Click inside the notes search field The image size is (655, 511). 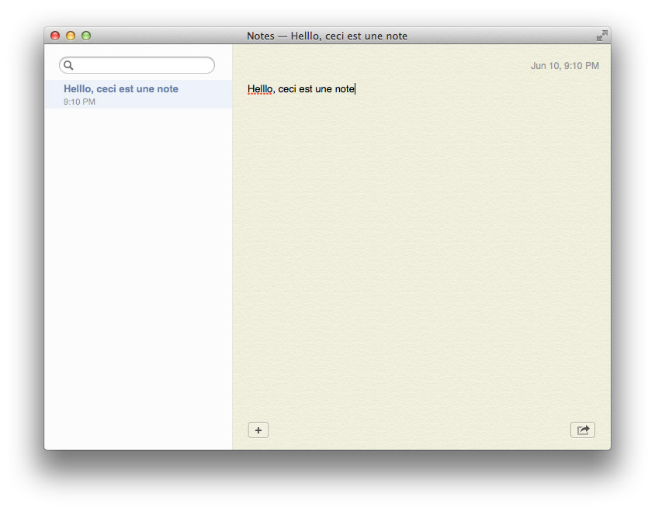[x=137, y=65]
